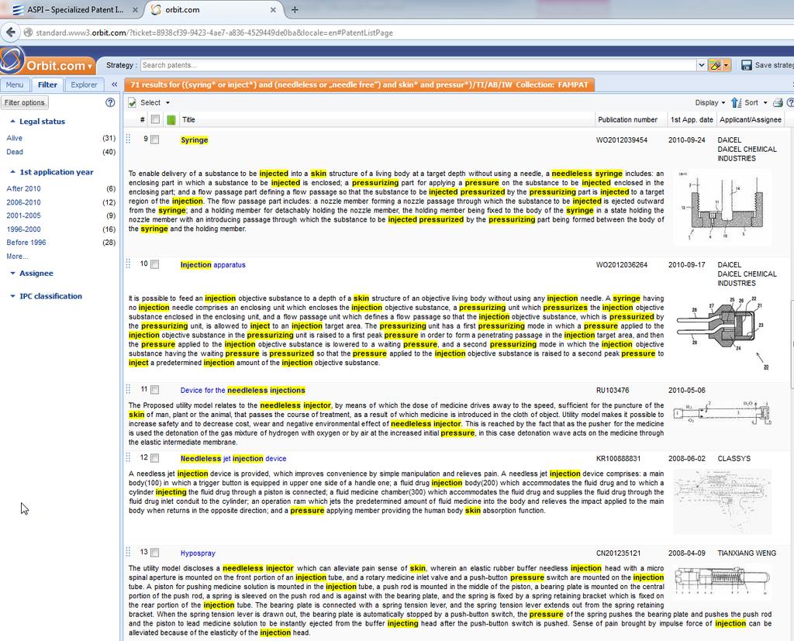This screenshot has width=794, height=641.
Task: Filter by Alive legal status
Action: tap(14, 138)
